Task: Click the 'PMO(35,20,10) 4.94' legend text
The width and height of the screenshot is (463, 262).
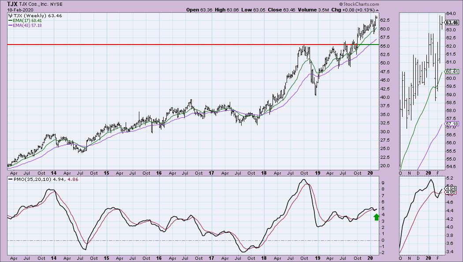Action: [39, 179]
